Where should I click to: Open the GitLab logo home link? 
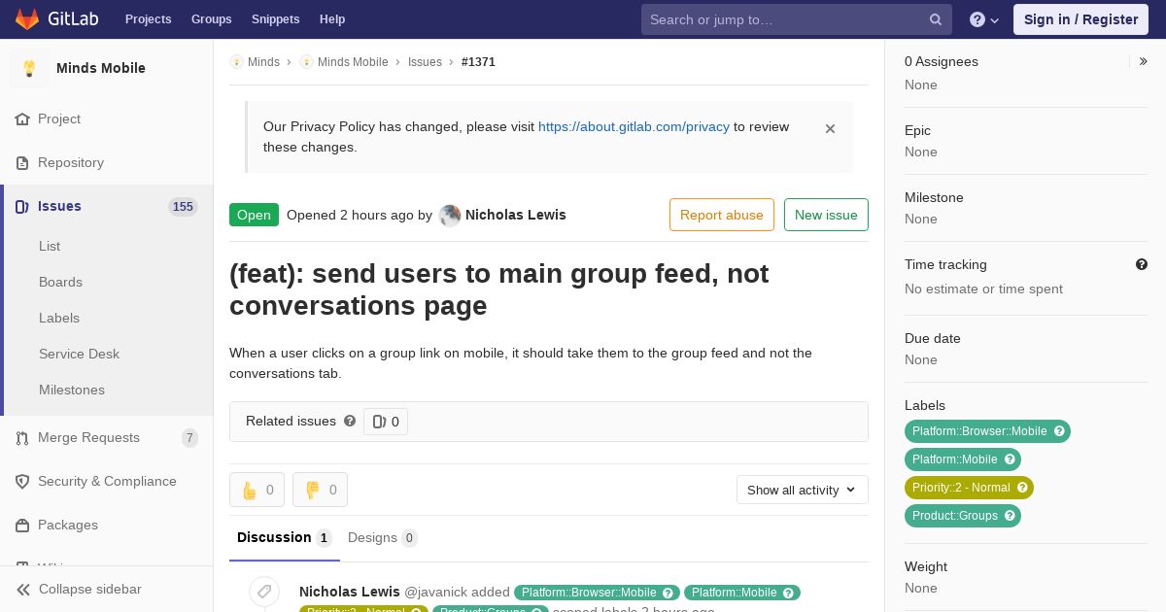coord(55,19)
